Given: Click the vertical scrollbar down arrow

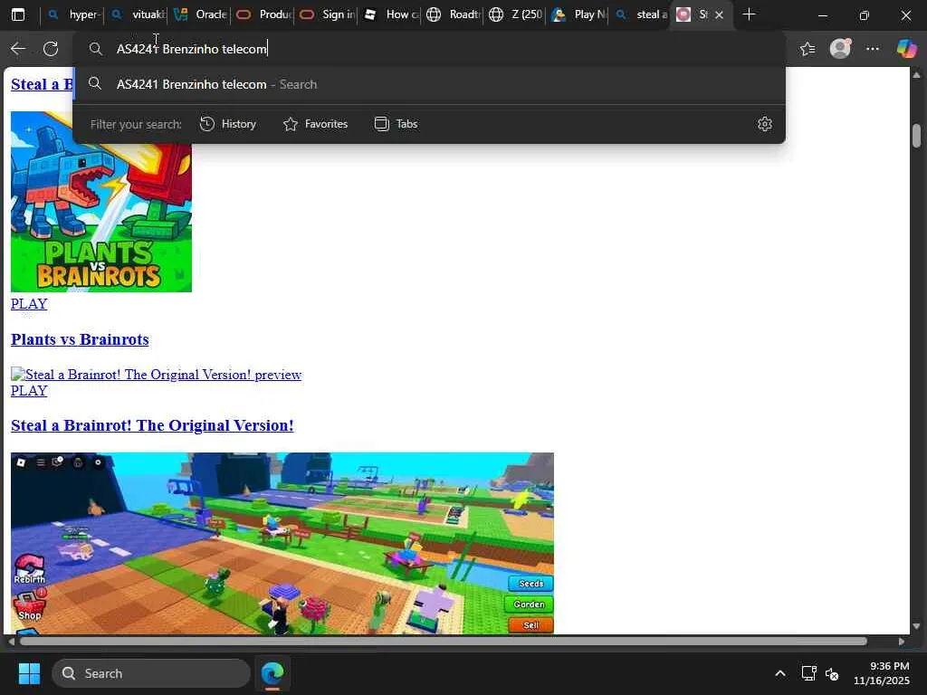Looking at the screenshot, I should (916, 626).
